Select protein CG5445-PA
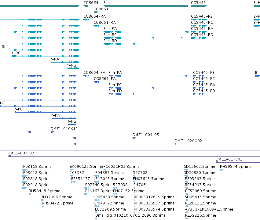The image size is (260, 220). tap(204, 85)
